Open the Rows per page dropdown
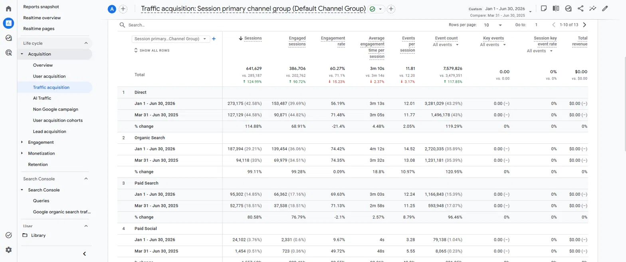Image resolution: width=626 pixels, height=262 pixels. point(493,25)
